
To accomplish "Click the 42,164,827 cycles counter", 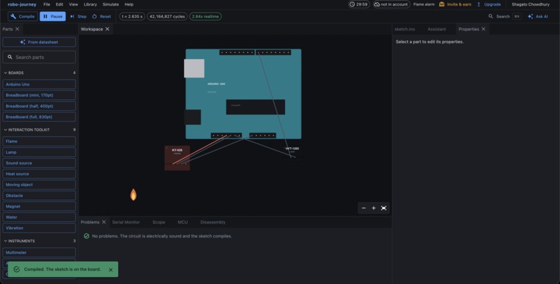I will point(167,17).
